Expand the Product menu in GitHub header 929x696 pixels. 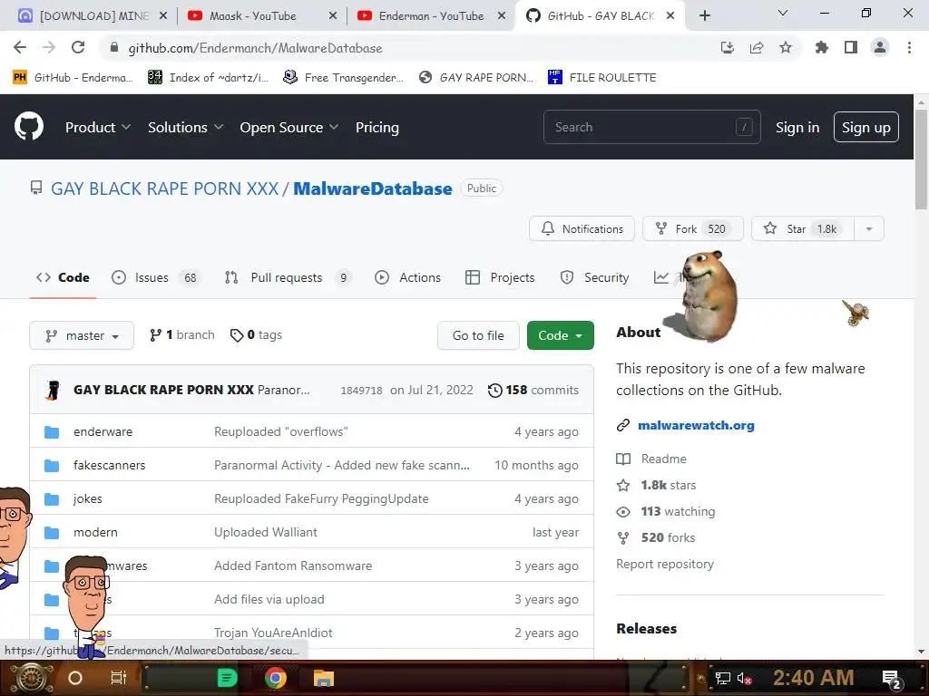98,127
